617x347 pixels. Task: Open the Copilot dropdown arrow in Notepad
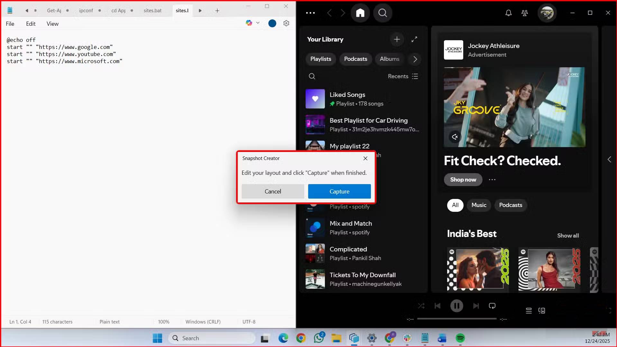[258, 23]
